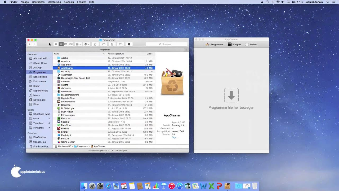Select the Programme tab in Finder
The width and height of the screenshot is (339, 191).
pos(105,50)
